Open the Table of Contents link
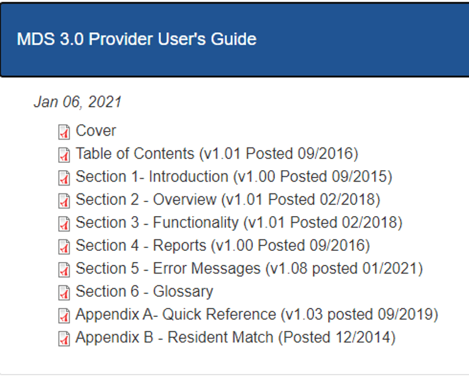This screenshot has width=469, height=377. [x=217, y=154]
